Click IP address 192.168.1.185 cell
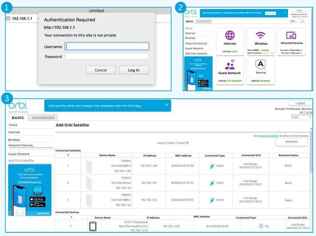316x236 pixels. 149,166
